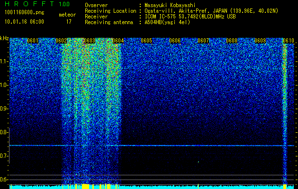Click the HROFFT 1.0.0 title text

[x=37, y=4]
